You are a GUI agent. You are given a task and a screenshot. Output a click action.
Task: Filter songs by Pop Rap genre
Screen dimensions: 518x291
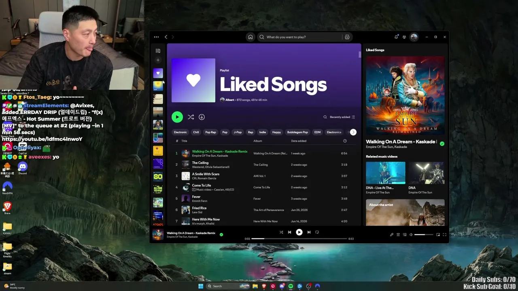210,132
